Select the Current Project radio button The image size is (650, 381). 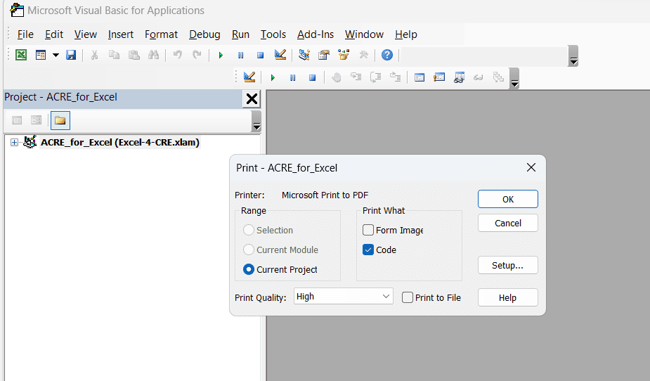248,269
